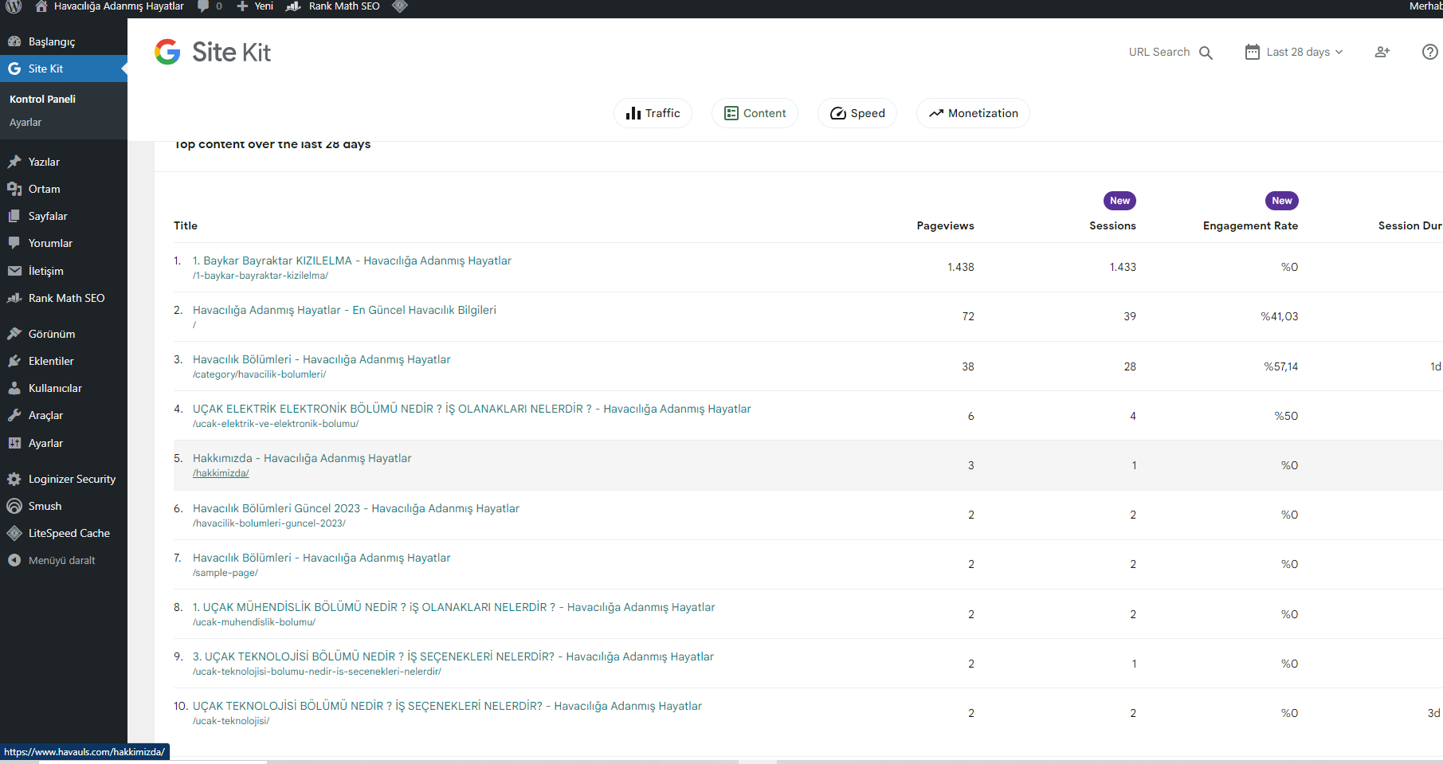Screen dimensions: 1443x764
Task: Switch to the Content tab
Action: [x=755, y=113]
